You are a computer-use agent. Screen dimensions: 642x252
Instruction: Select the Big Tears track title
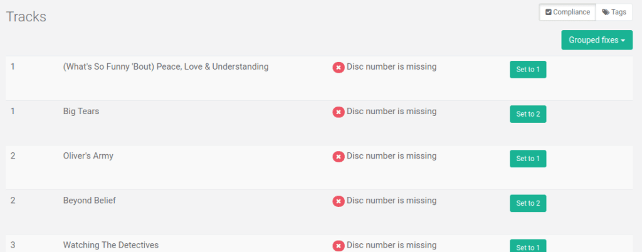pos(81,112)
